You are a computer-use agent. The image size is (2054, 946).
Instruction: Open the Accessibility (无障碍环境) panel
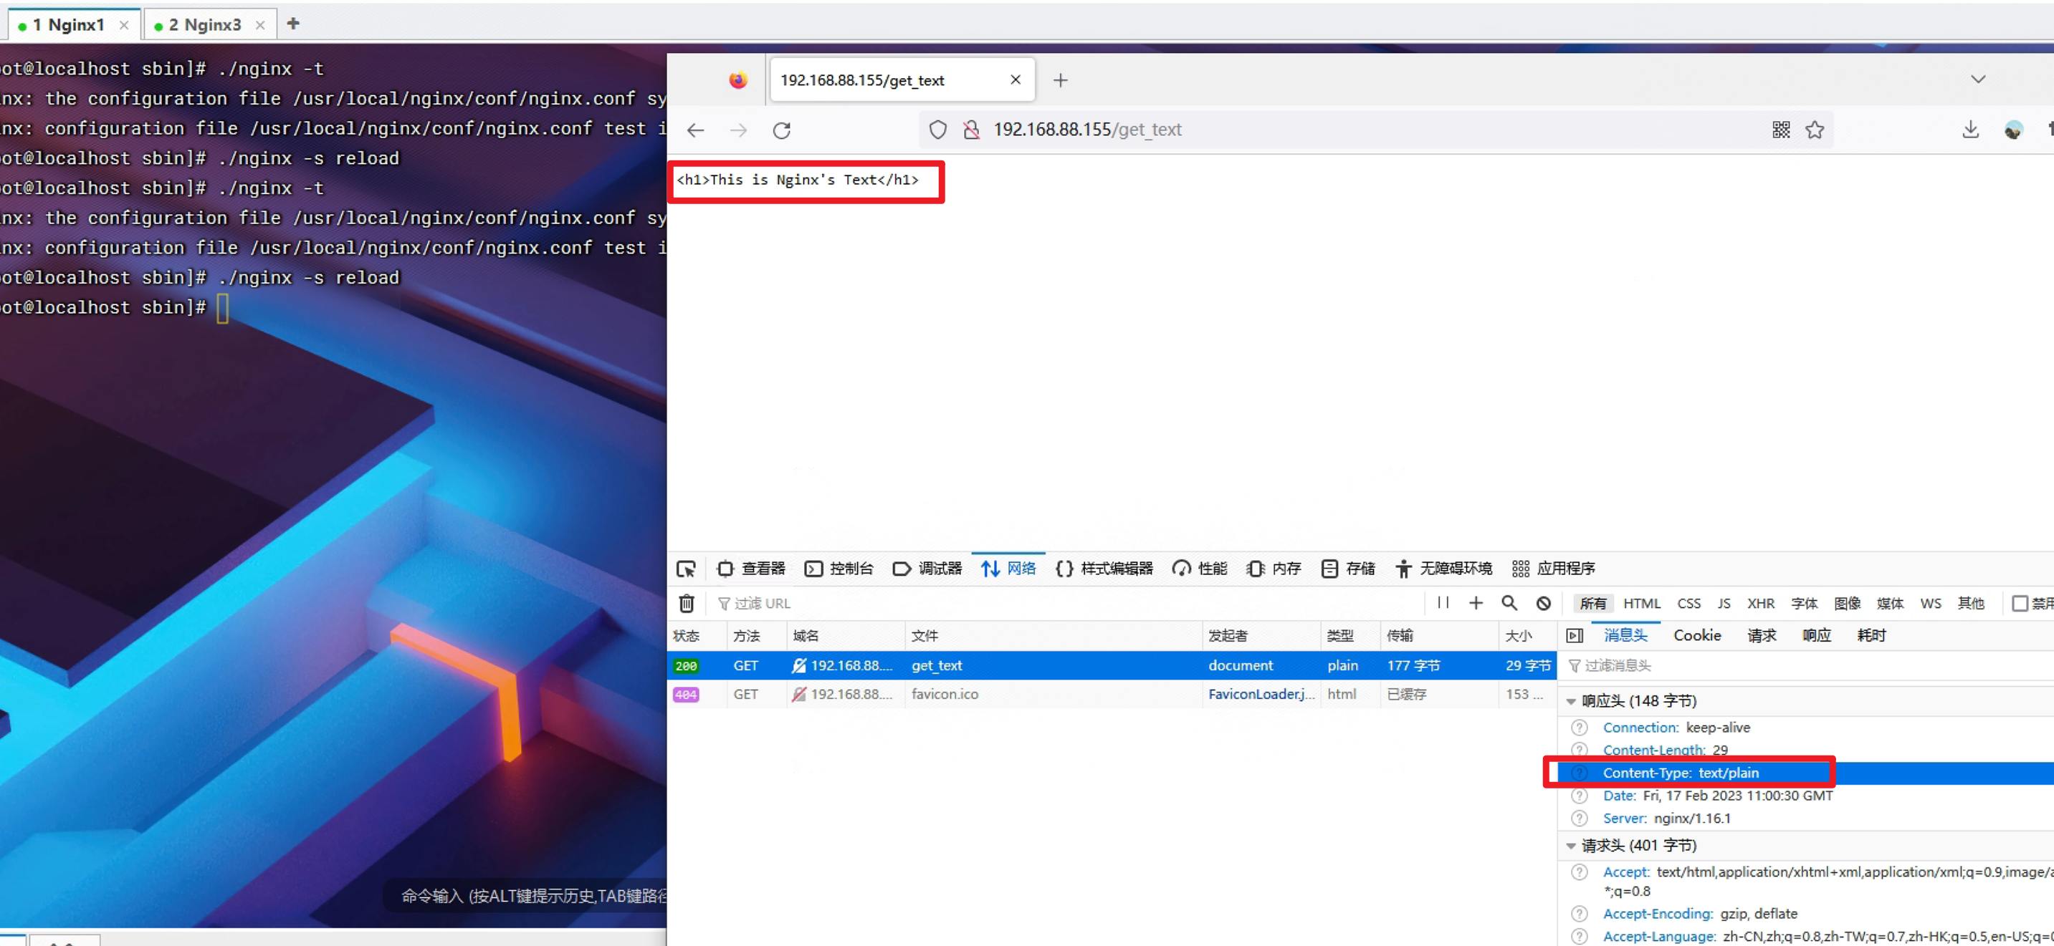(1443, 568)
